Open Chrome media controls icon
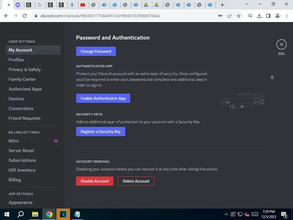 pos(250,16)
